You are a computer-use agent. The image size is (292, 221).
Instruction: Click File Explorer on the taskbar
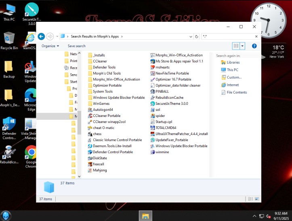click(145, 216)
